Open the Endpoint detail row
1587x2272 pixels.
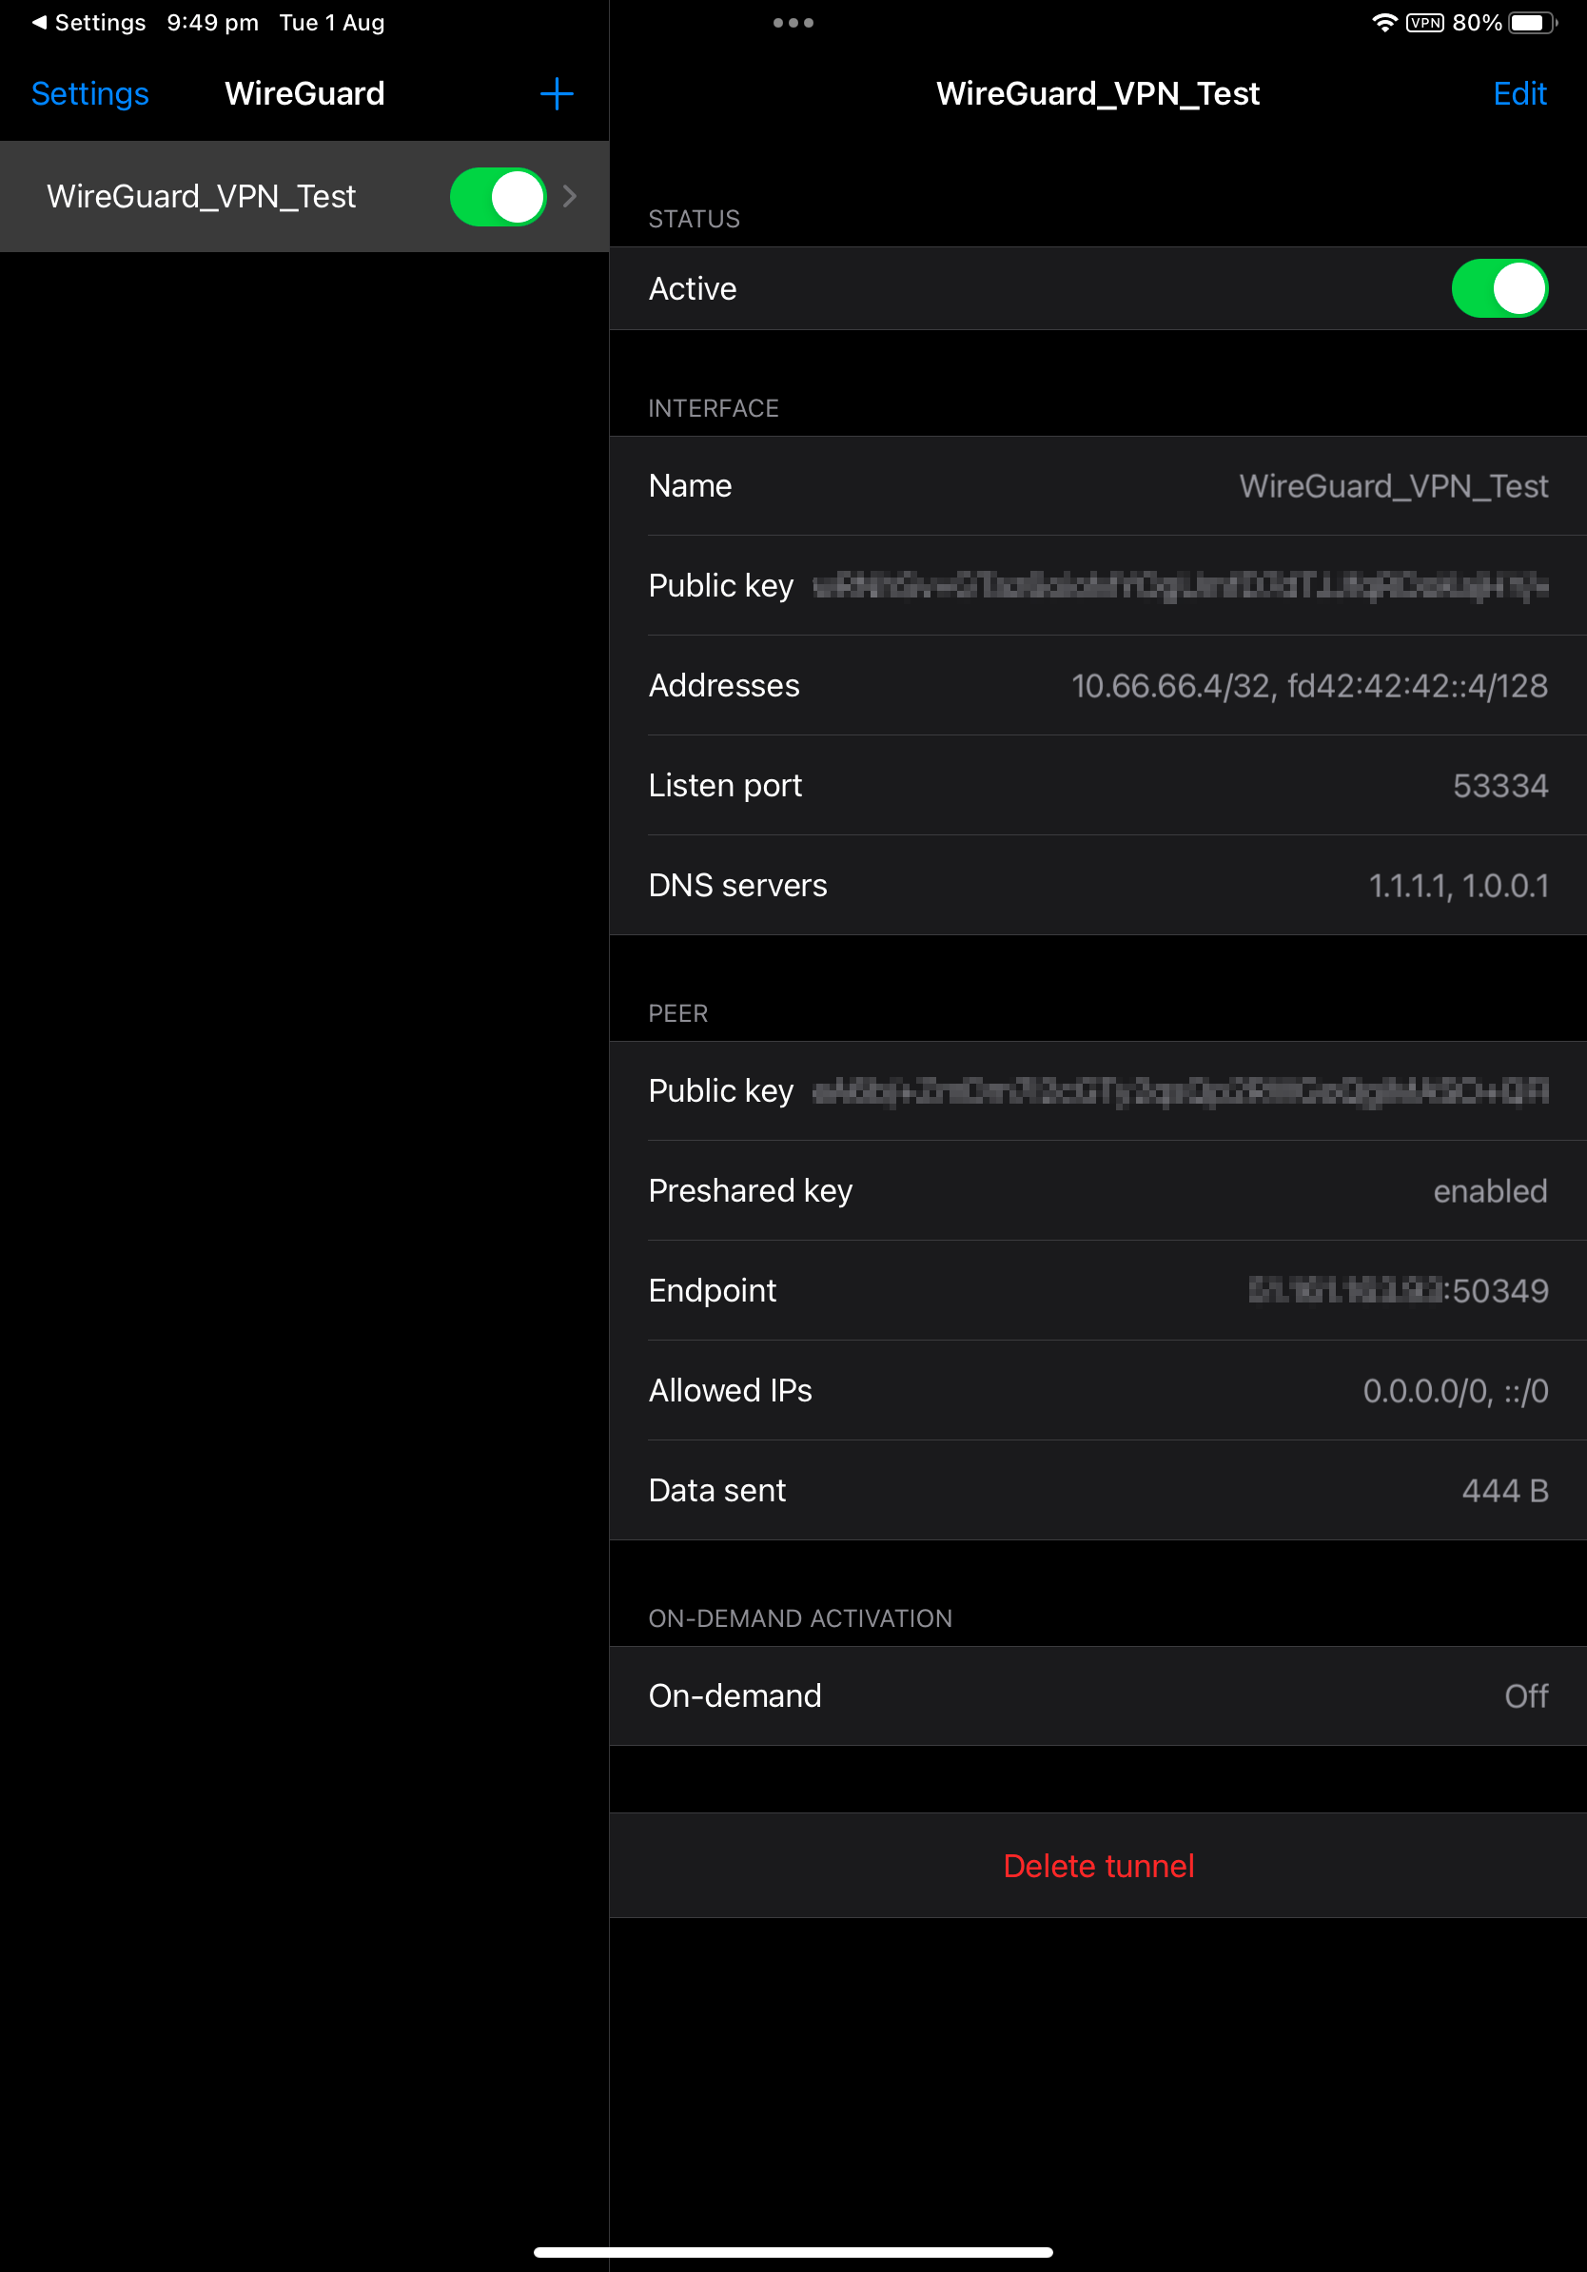pyautogui.click(x=1098, y=1290)
